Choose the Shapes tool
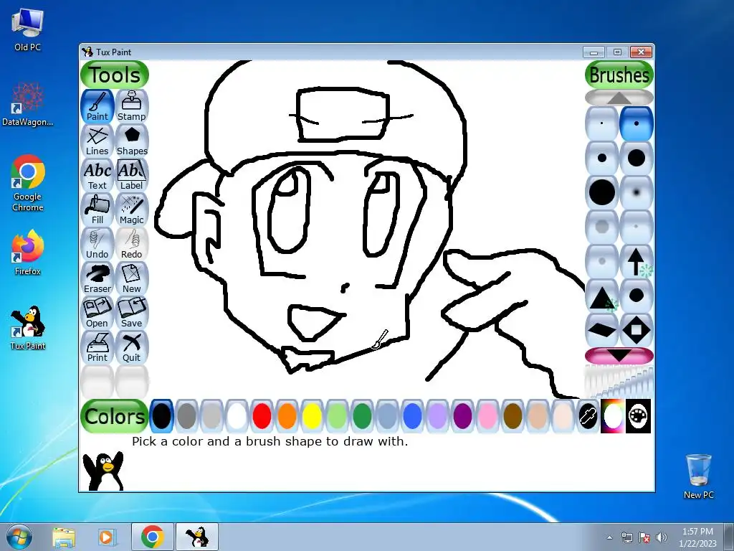The width and height of the screenshot is (734, 551). click(132, 141)
